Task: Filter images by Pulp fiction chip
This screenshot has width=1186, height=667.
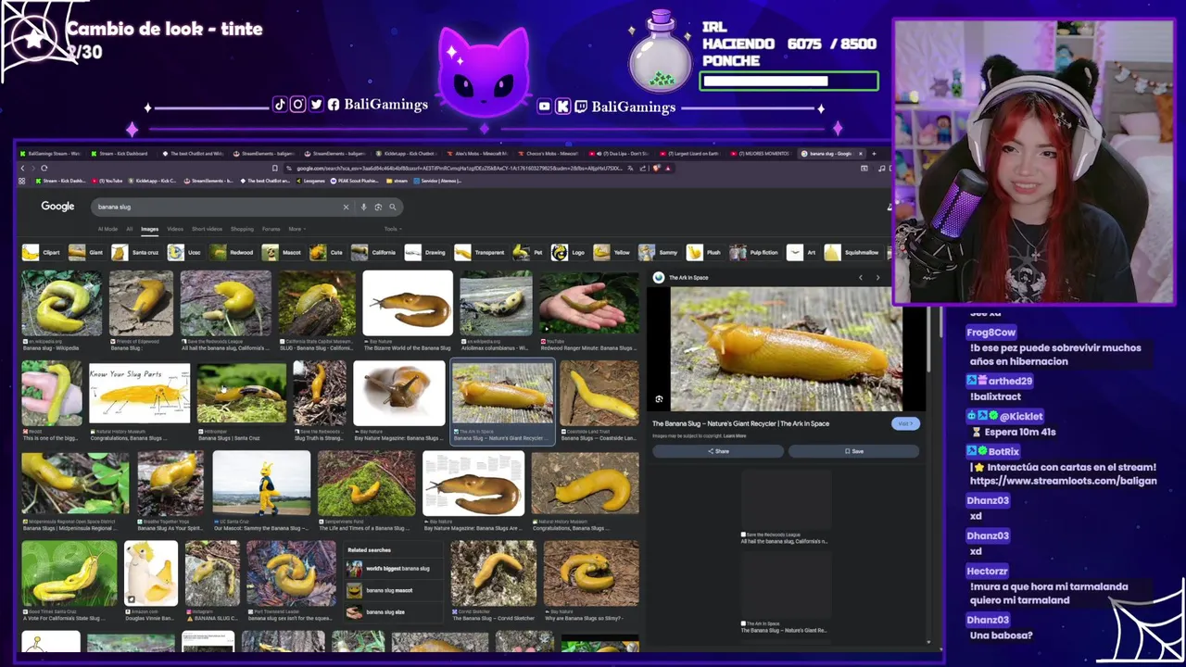Action: (x=754, y=252)
